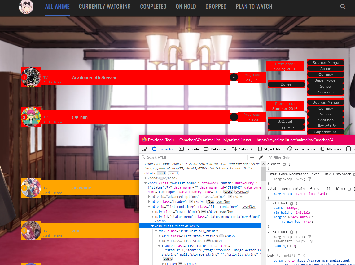This screenshot has height=265, width=355.
Task: Click the plus icon to create new node
Action: 252,158
